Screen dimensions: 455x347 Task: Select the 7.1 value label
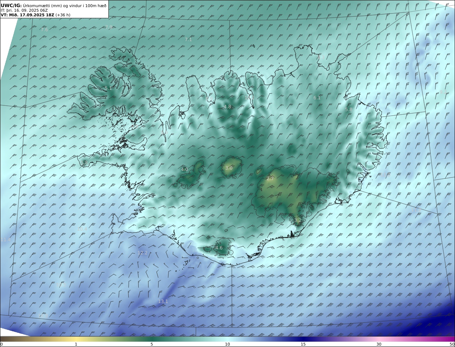coord(188,40)
